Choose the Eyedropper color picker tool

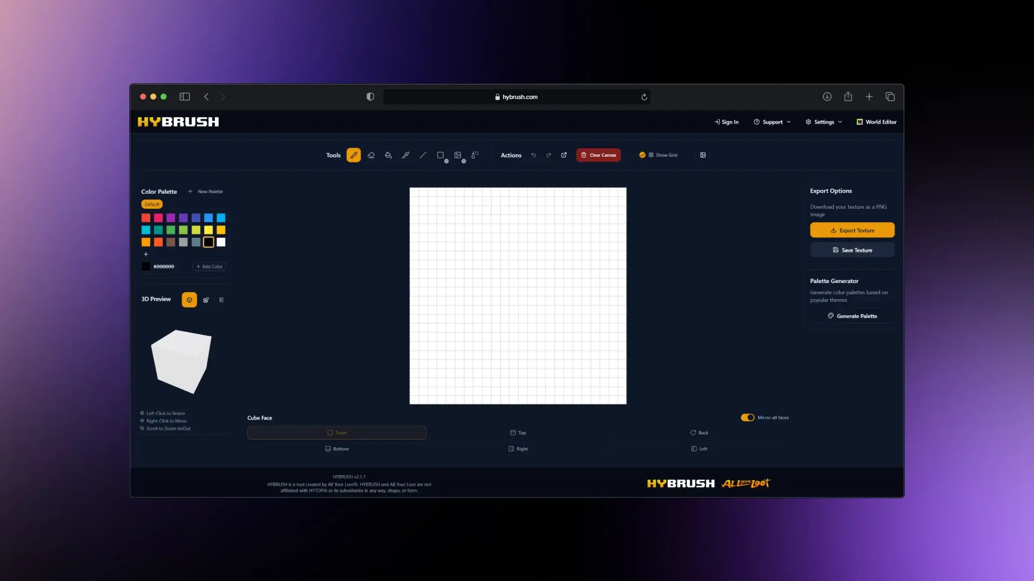click(406, 155)
